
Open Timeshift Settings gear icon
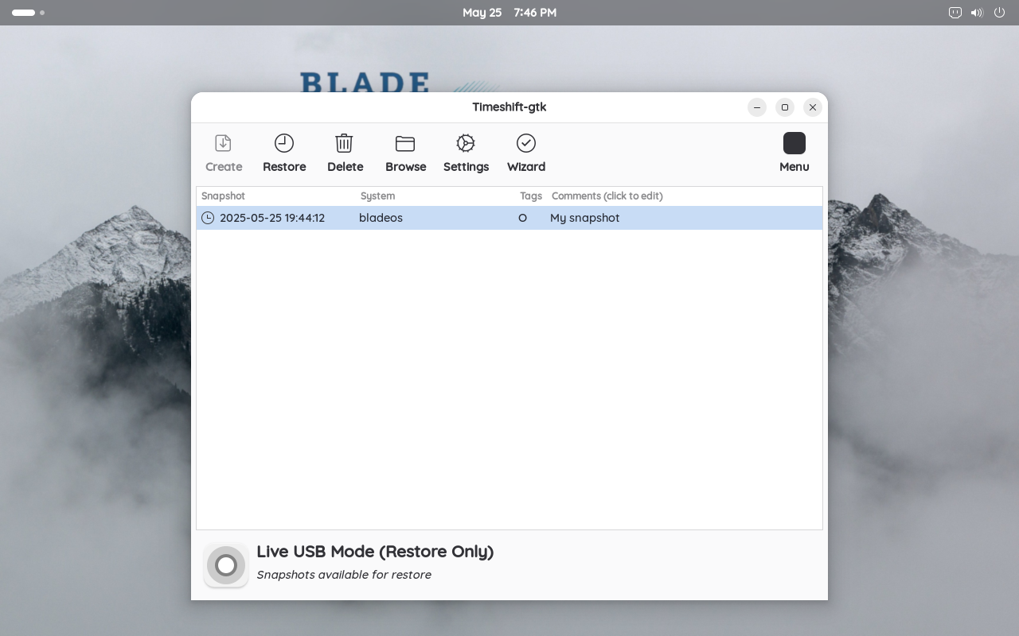(x=466, y=143)
